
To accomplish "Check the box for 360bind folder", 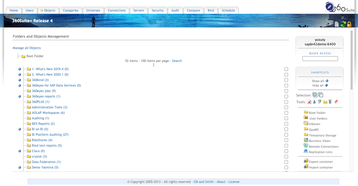I will [286, 80].
